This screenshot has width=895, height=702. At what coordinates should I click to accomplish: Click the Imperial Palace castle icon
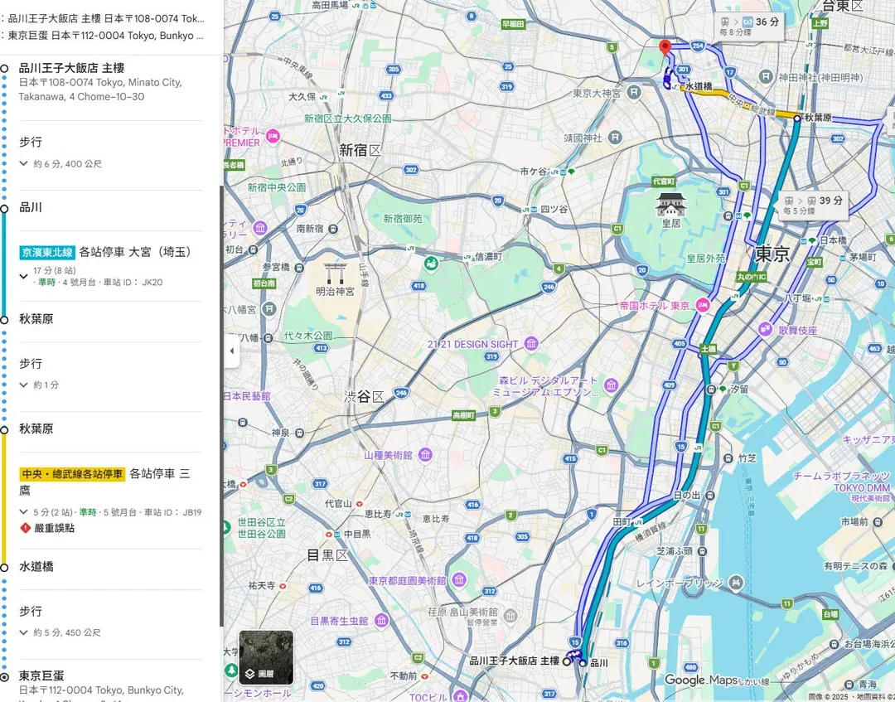click(x=670, y=203)
